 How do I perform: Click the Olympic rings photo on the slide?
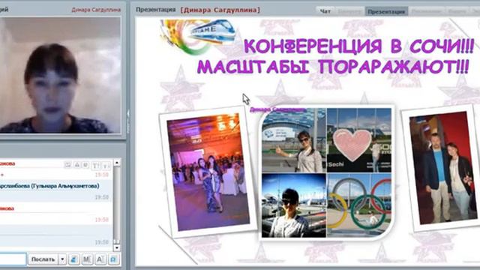(x=359, y=205)
